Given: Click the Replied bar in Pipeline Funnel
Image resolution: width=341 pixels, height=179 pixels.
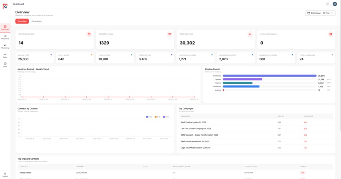Looking at the screenshot, I should [237, 83].
